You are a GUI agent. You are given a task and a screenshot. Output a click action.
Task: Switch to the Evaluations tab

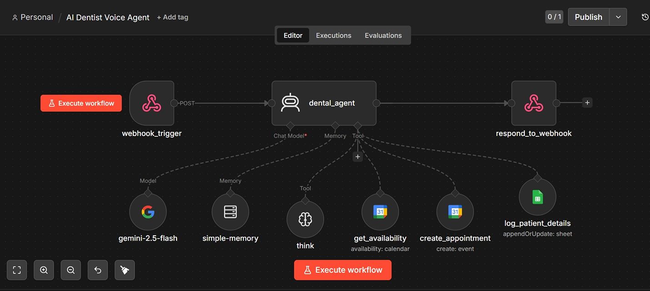point(383,35)
